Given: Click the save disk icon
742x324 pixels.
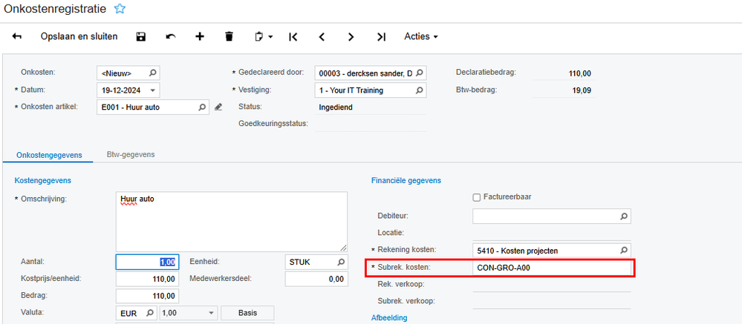Looking at the screenshot, I should point(141,36).
